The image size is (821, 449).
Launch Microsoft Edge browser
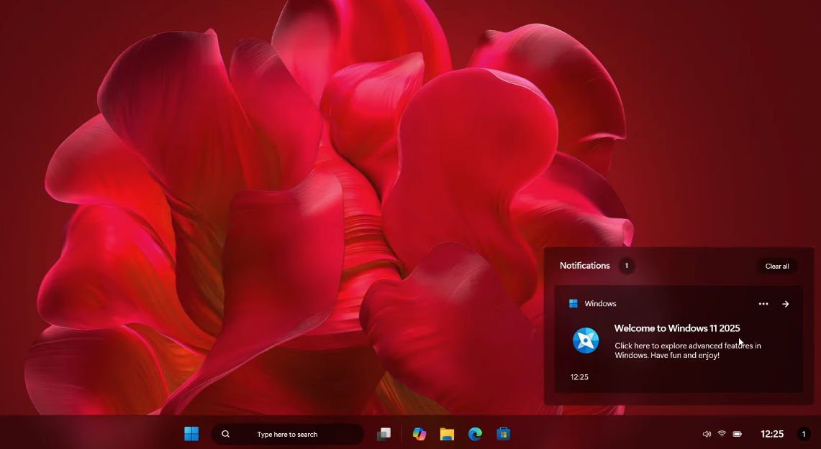coord(475,434)
